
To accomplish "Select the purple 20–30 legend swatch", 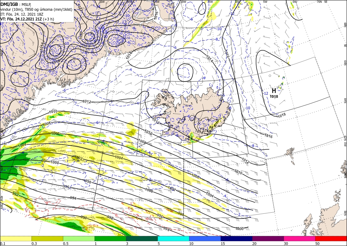I will point(268,238).
